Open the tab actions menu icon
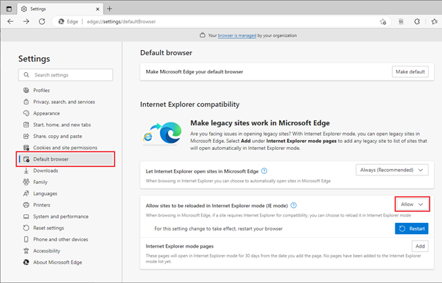Image resolution: width=442 pixels, height=283 pixels. click(x=8, y=8)
